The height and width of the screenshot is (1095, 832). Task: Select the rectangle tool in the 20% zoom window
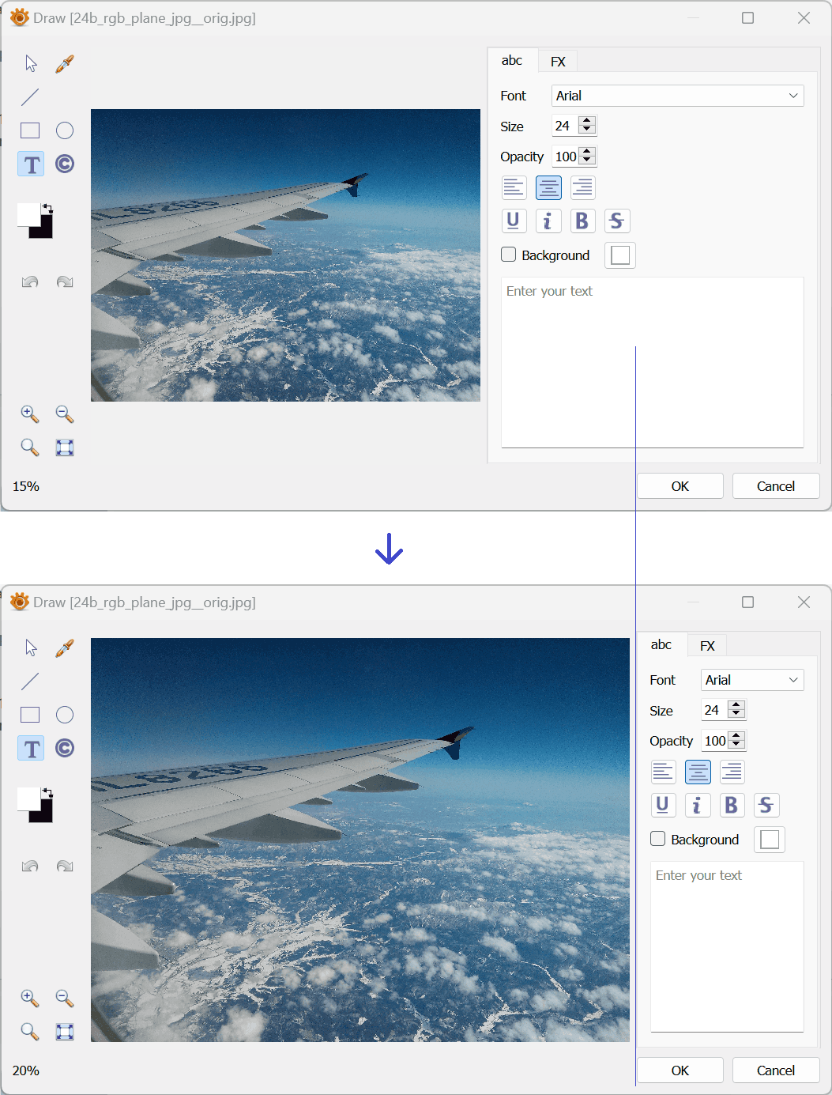pos(30,715)
